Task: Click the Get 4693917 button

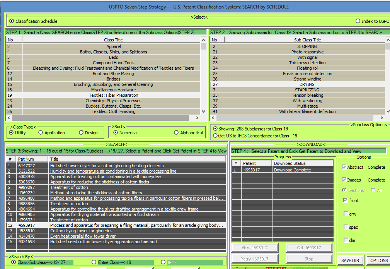Action: click(x=309, y=248)
